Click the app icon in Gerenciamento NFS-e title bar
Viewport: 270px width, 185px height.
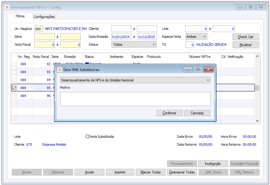point(7,7)
